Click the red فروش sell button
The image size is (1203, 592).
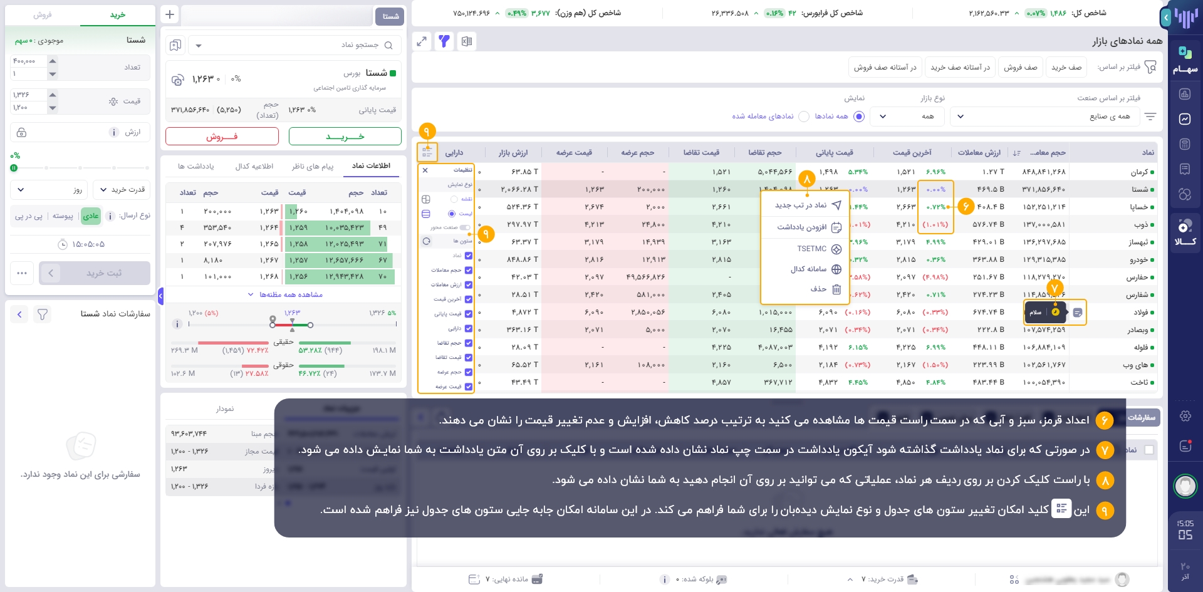coord(222,137)
